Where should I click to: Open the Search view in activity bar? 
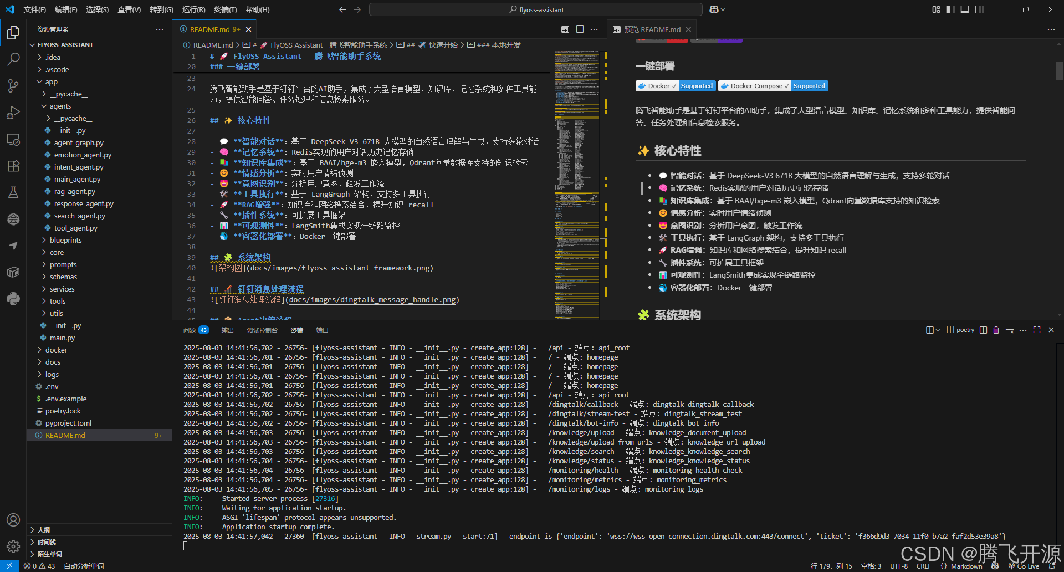pos(13,59)
